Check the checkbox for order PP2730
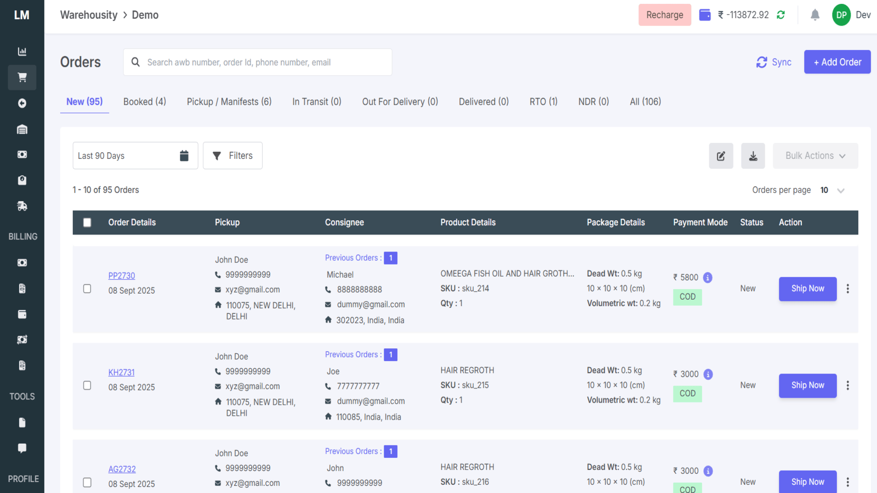 tap(87, 289)
